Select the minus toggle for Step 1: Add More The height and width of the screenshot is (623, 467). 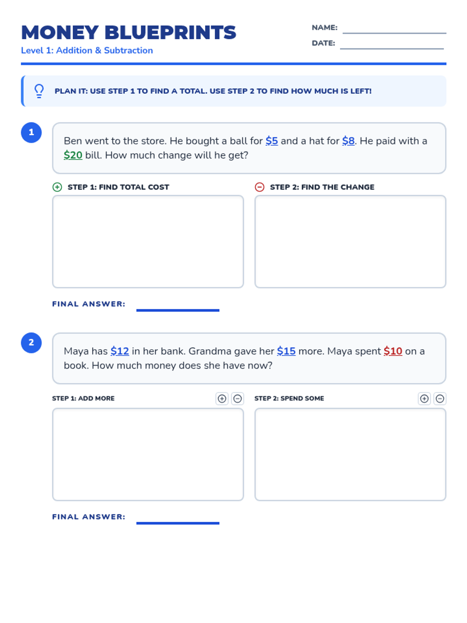pos(237,398)
